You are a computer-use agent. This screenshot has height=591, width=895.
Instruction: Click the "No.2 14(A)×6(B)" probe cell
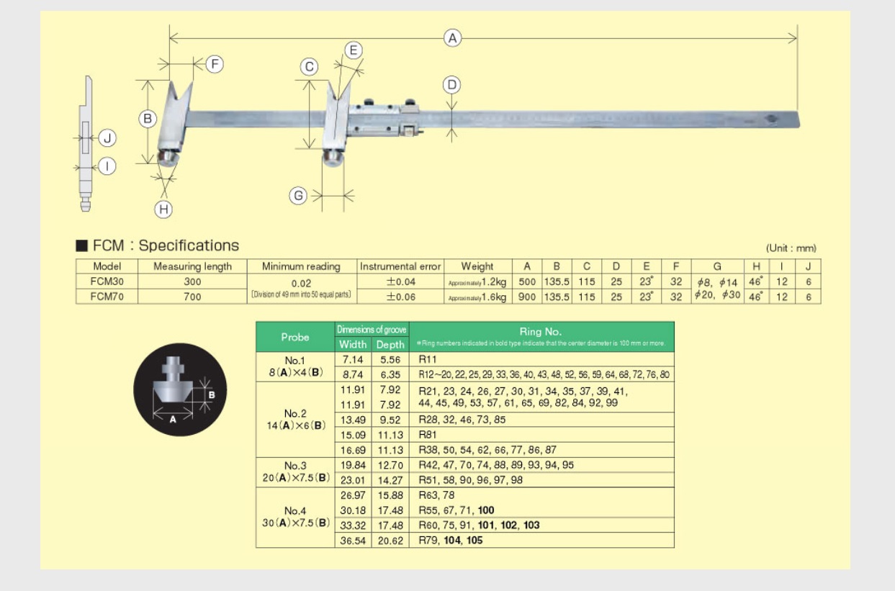pyautogui.click(x=295, y=420)
